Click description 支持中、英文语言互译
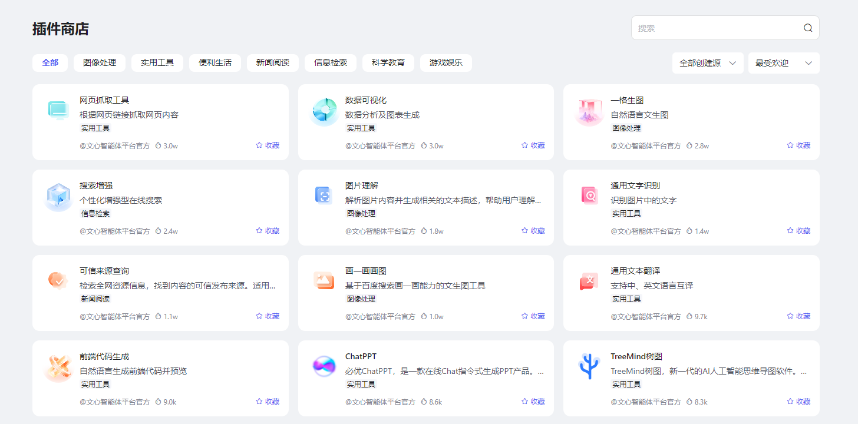Image resolution: width=858 pixels, height=424 pixels. point(652,286)
